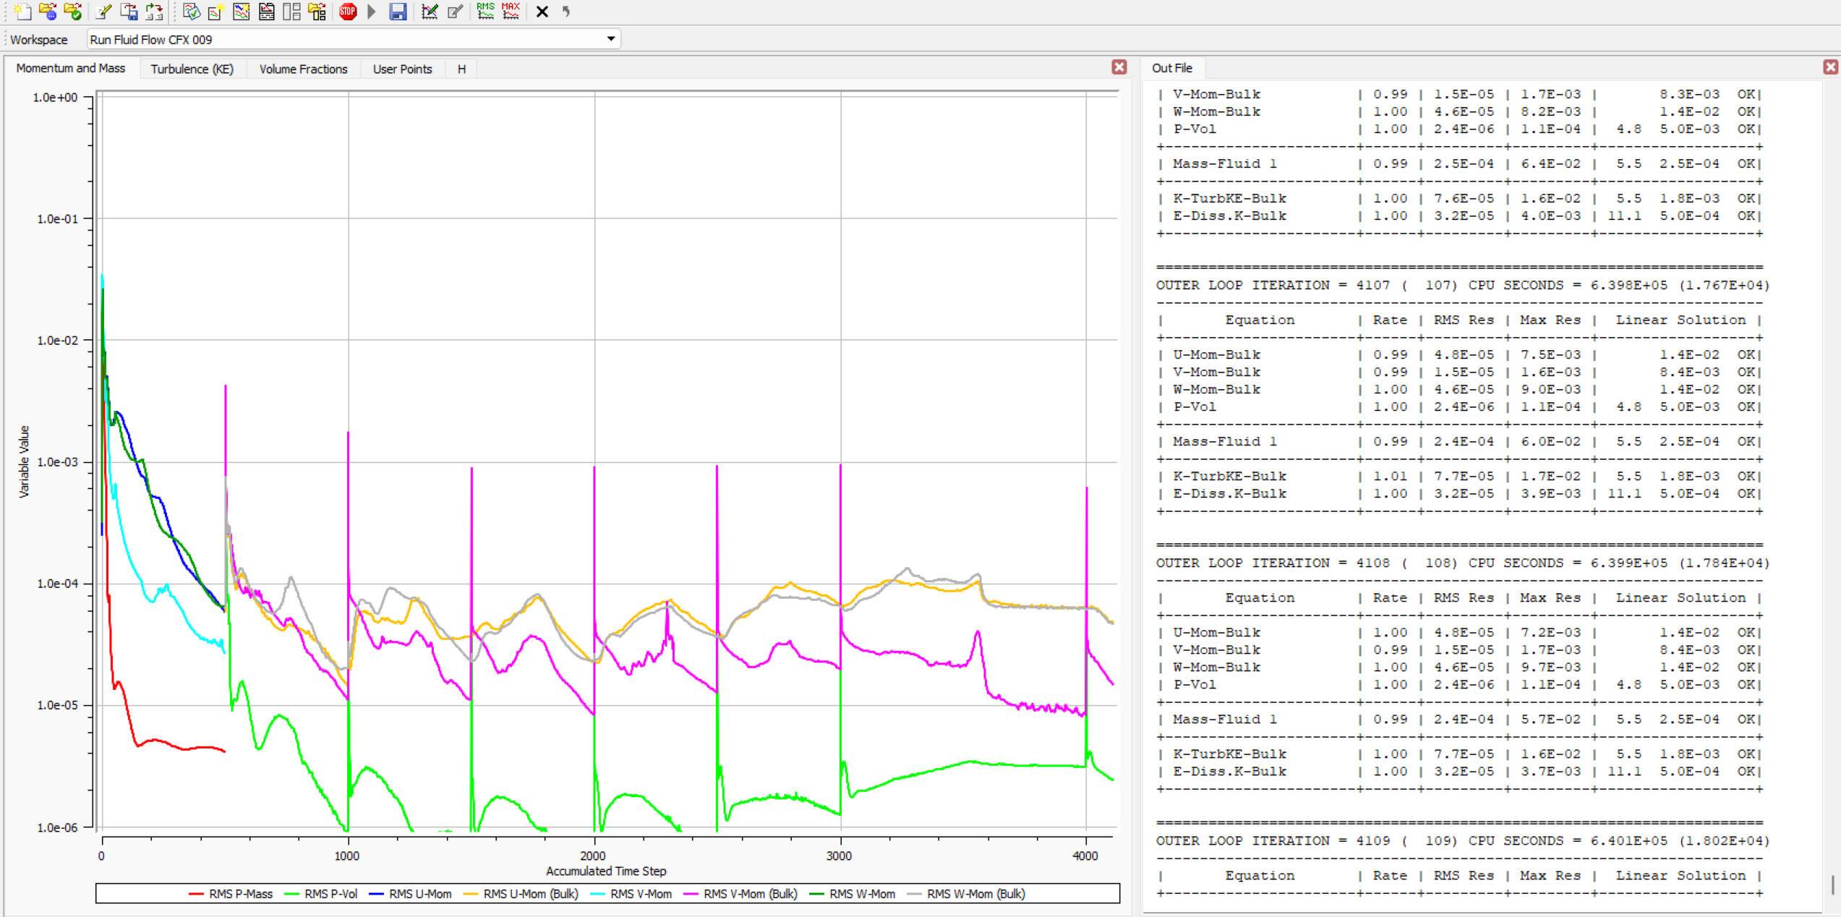Click the Out File vertical scrollbar thumb
Viewport: 1841px width, 917px height.
click(1832, 884)
